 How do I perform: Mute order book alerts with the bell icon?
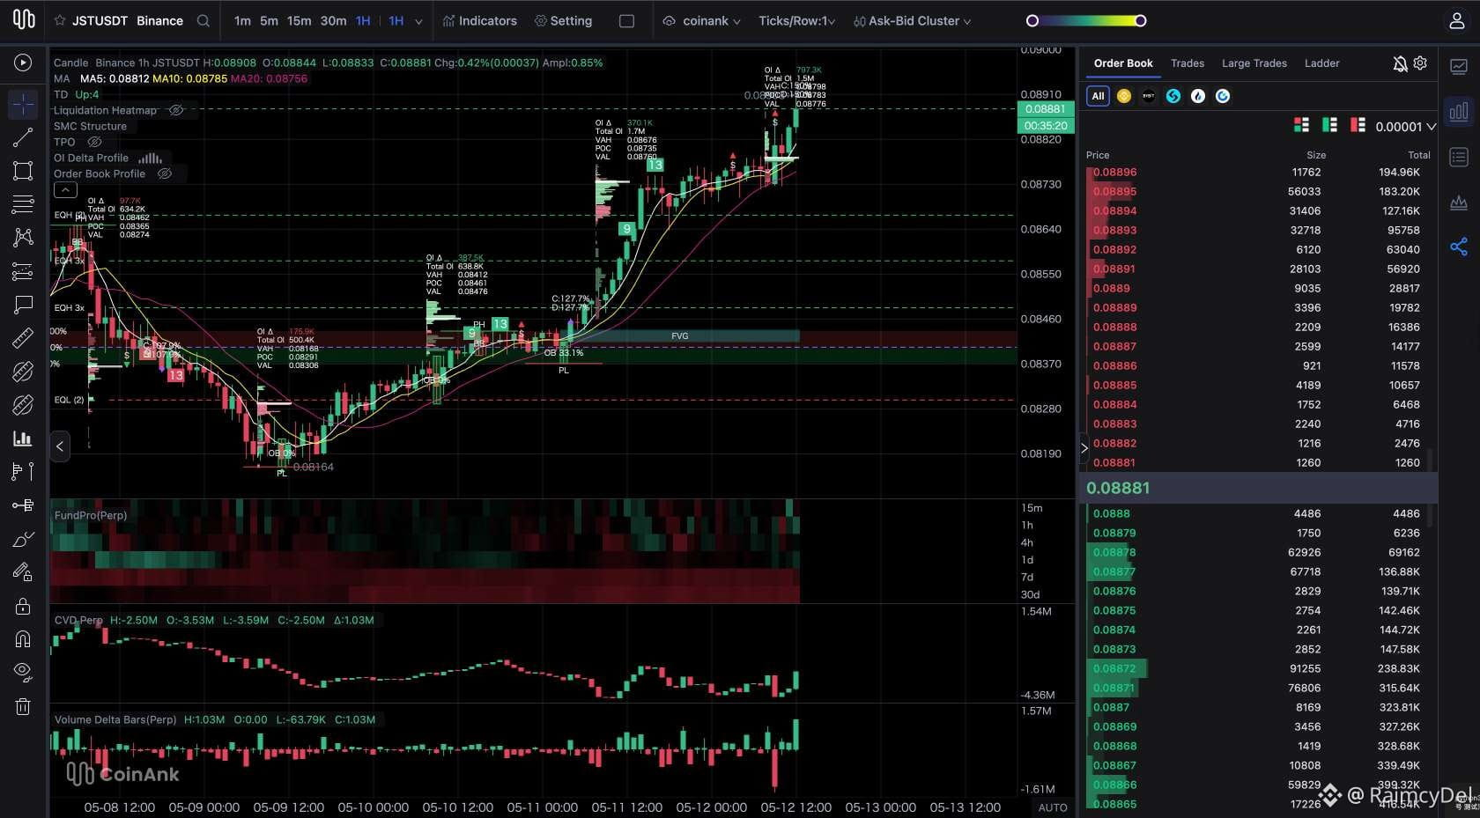tap(1400, 63)
